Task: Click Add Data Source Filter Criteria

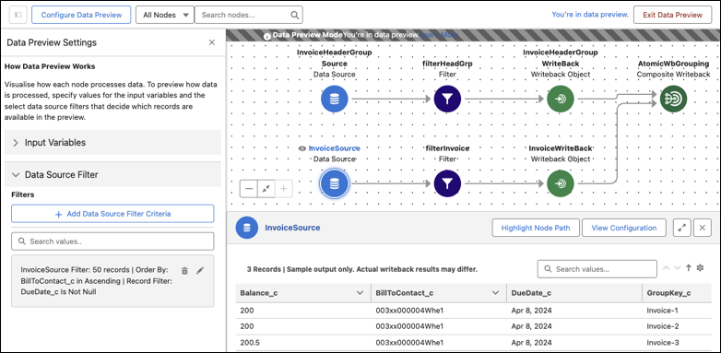Action: 112,214
